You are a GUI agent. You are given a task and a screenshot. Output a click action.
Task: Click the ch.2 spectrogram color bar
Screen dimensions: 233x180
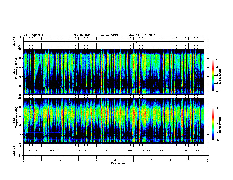click(x=213, y=124)
